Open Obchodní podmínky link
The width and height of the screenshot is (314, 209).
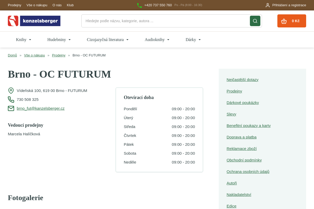pos(244,160)
